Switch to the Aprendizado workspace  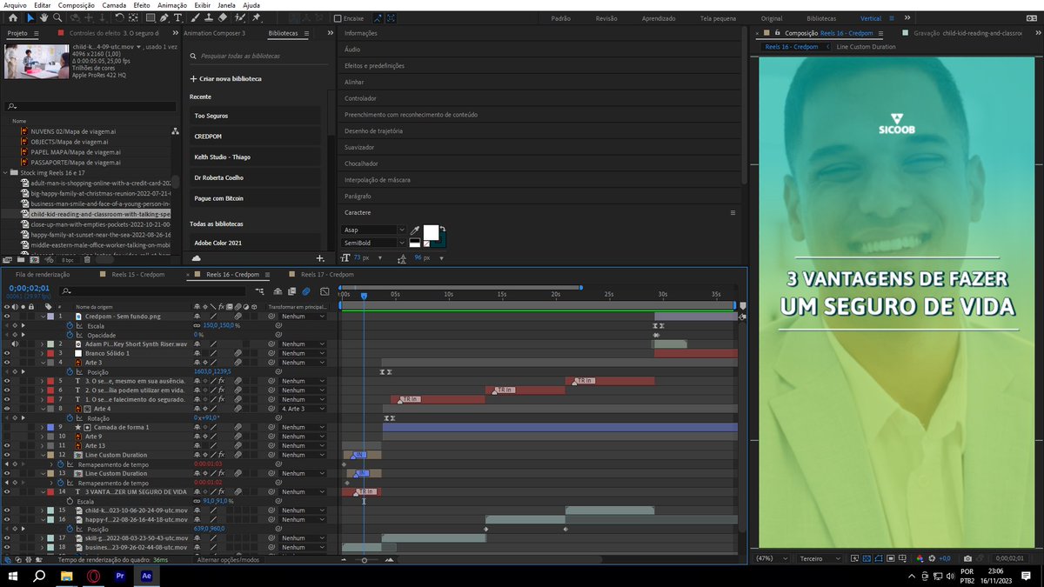coord(659,18)
